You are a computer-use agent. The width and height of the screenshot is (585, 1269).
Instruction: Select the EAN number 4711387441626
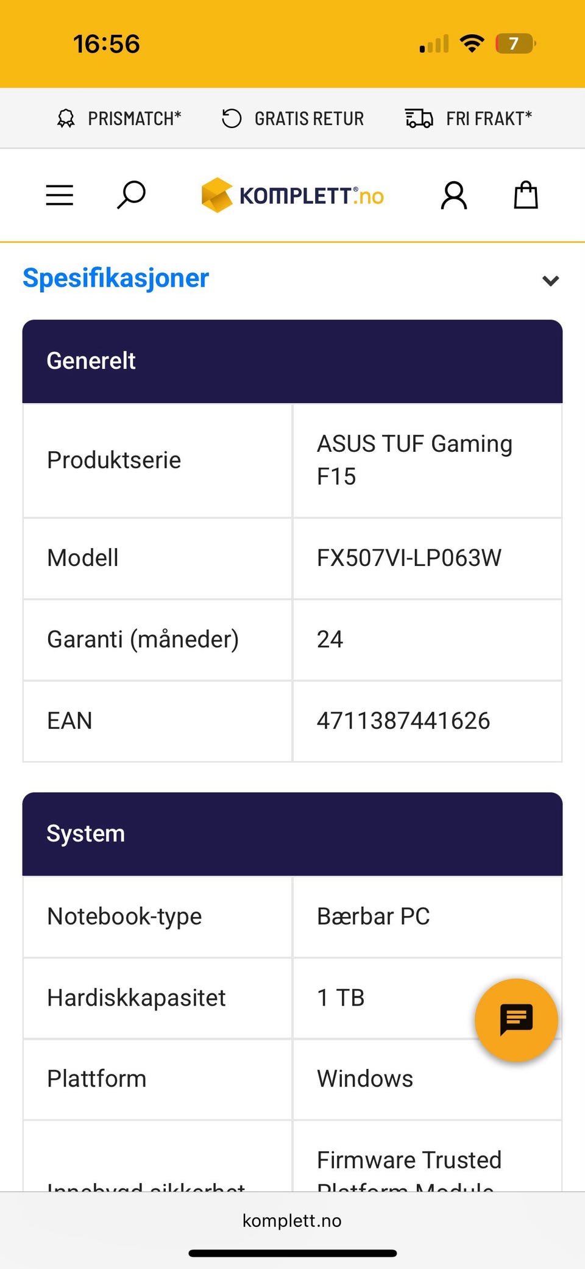pos(403,721)
